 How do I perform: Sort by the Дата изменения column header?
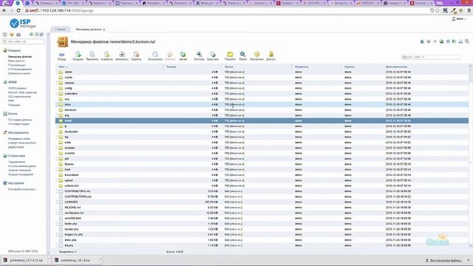[396, 66]
